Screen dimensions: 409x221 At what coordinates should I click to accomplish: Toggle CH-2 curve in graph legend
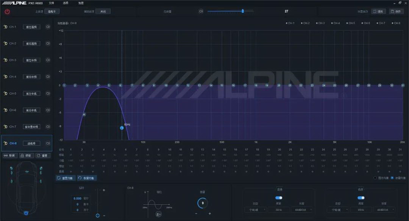click(305, 23)
